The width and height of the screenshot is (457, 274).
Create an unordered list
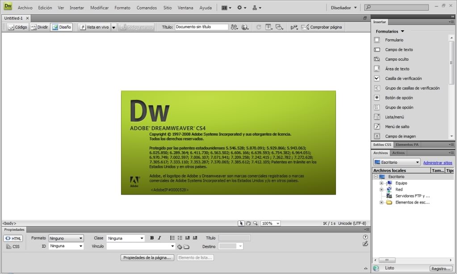pyautogui.click(x=172, y=238)
